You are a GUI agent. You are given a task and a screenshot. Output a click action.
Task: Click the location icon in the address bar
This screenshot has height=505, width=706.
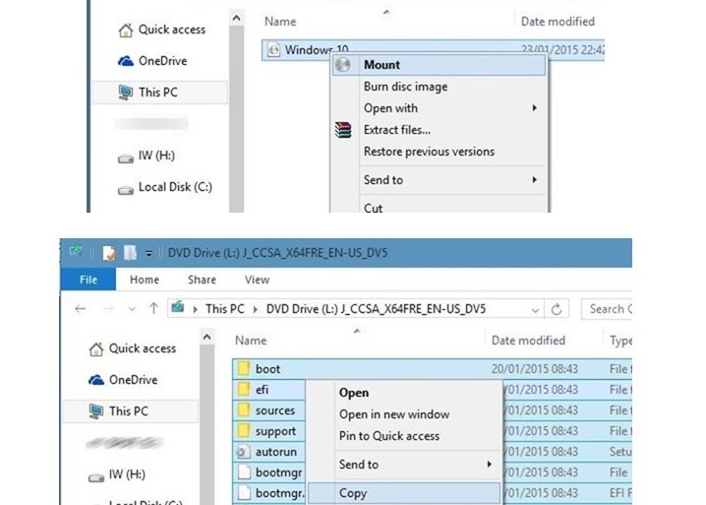click(x=178, y=307)
